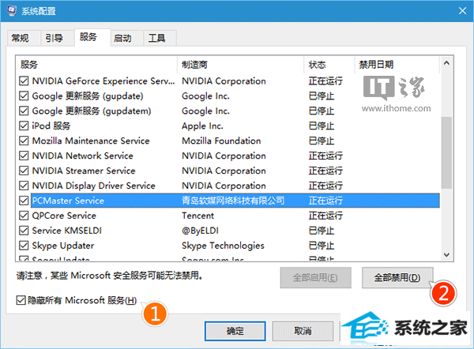The width and height of the screenshot is (474, 349).
Task: Close the 系统配置 dialog
Action: coord(462,11)
